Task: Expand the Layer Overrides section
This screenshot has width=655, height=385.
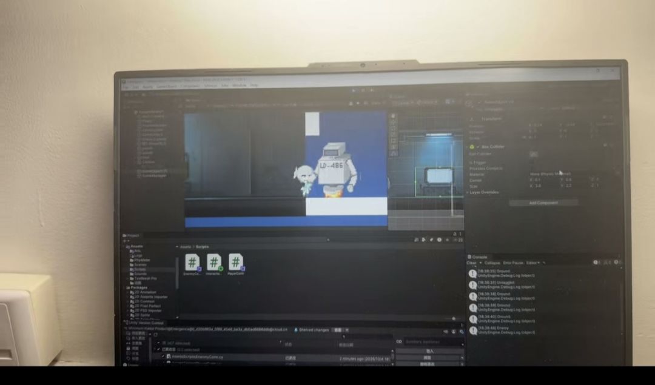Action: pyautogui.click(x=483, y=193)
